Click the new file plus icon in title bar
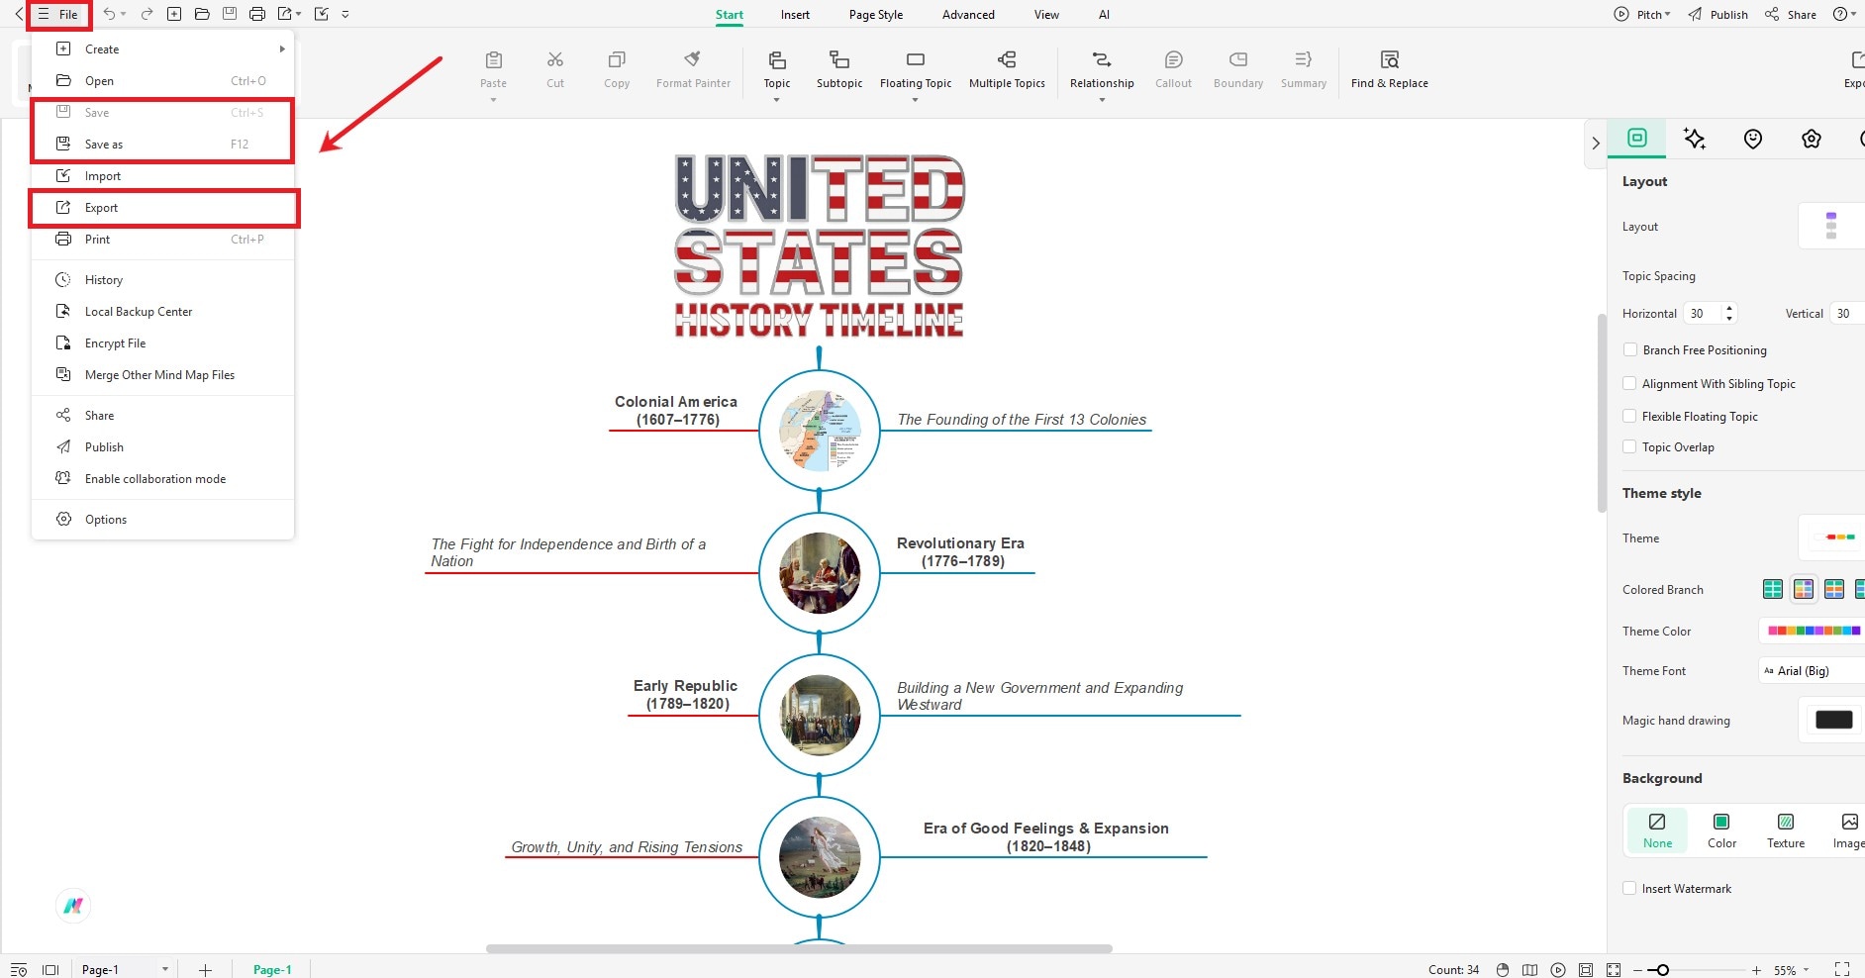 click(174, 14)
